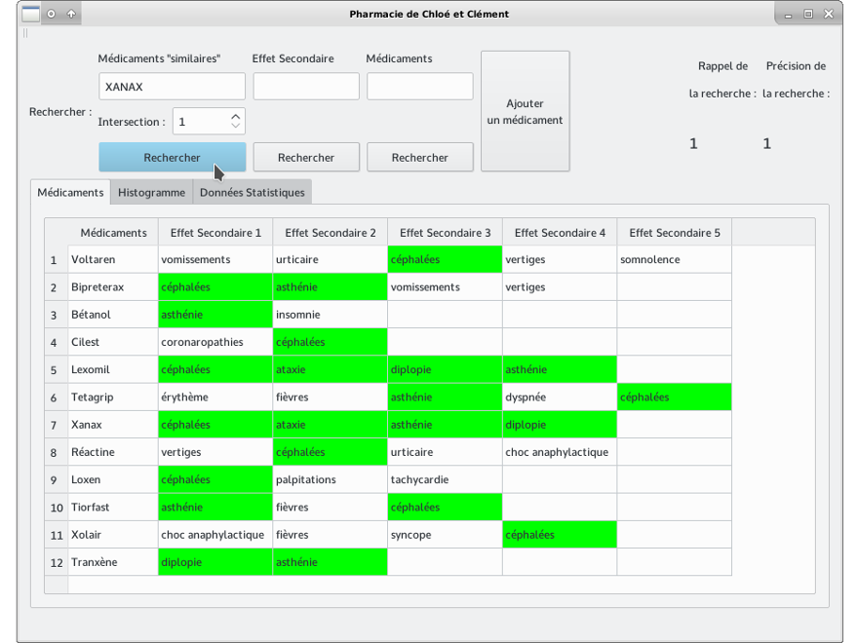Switch to the Histogramme tab

tap(151, 192)
